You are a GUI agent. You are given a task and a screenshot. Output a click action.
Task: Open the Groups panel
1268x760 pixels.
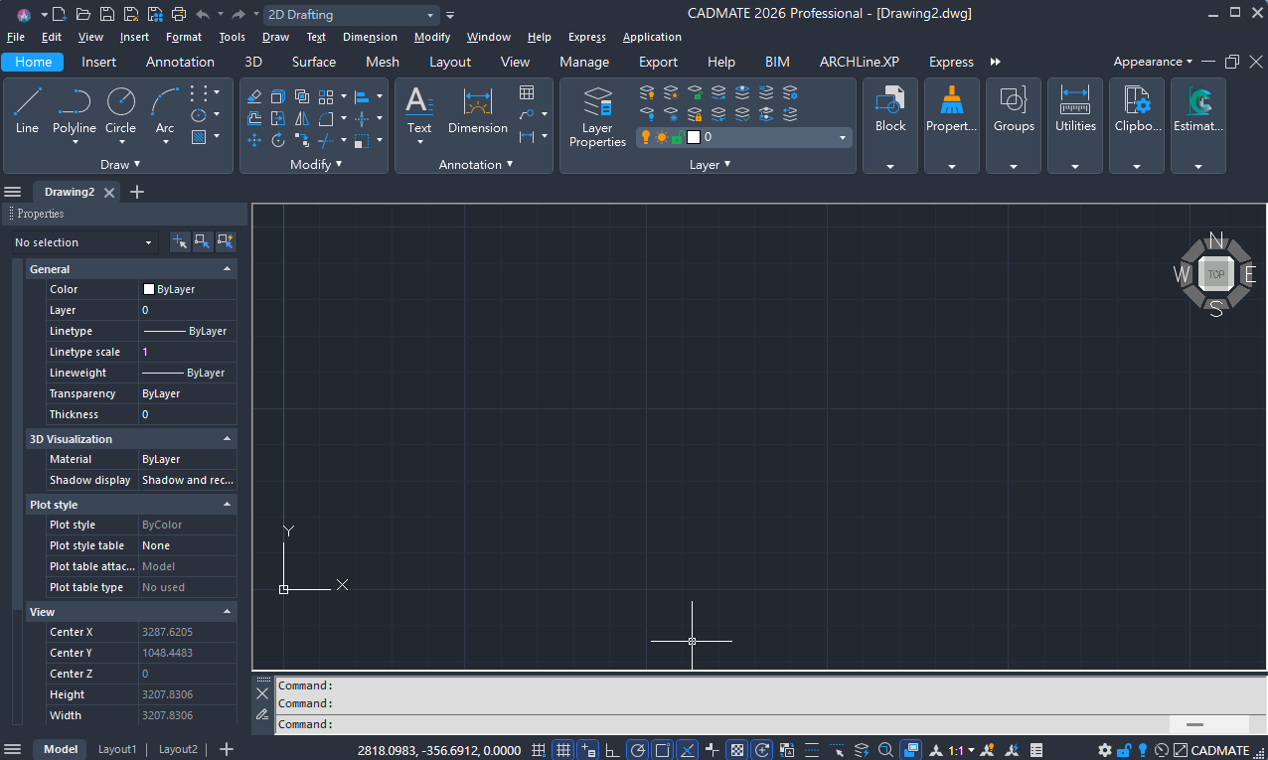pyautogui.click(x=1014, y=109)
